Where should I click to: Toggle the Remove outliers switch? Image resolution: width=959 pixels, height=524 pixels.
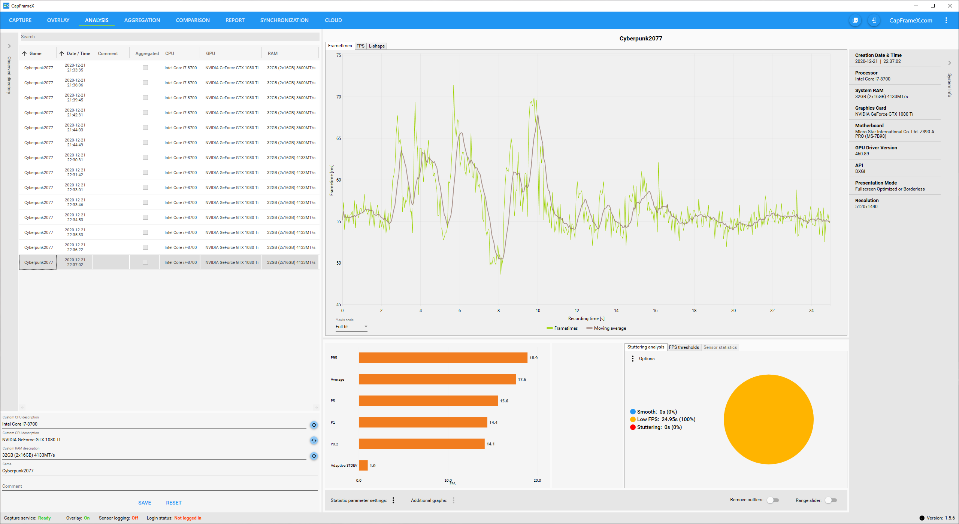click(772, 500)
